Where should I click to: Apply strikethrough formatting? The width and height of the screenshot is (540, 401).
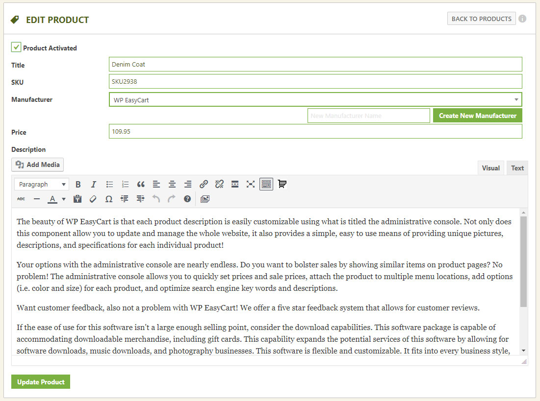21,199
